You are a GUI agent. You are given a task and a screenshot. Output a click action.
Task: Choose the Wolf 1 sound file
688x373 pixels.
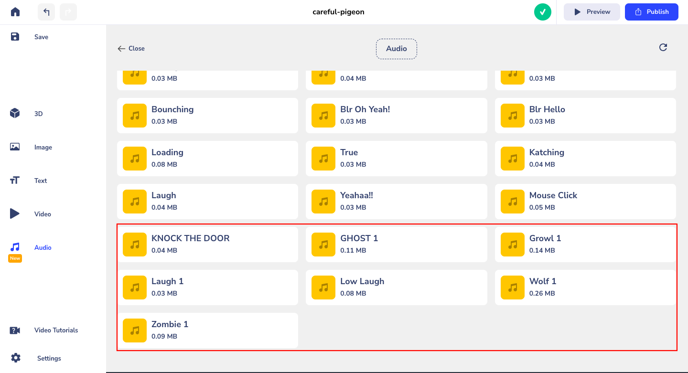[x=585, y=287]
